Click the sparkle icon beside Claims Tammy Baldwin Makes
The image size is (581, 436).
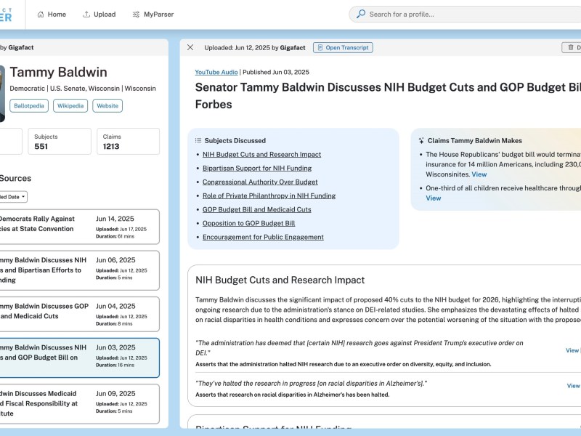coord(421,140)
